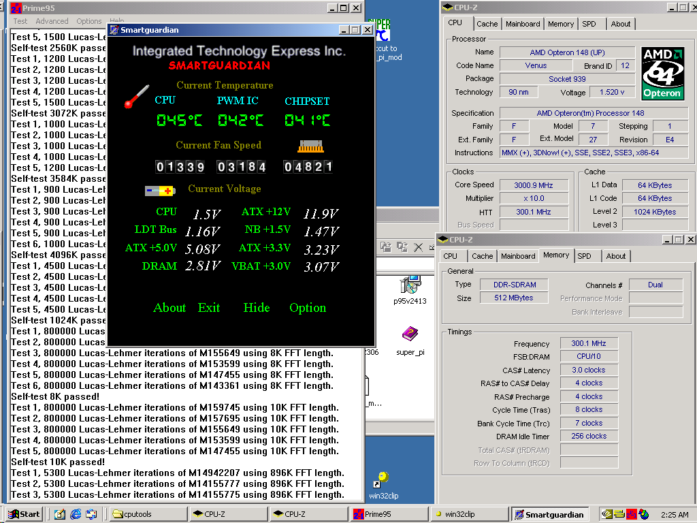Click the Prime95 line containing M14942207
This screenshot has height=523, width=697.
pyautogui.click(x=178, y=473)
